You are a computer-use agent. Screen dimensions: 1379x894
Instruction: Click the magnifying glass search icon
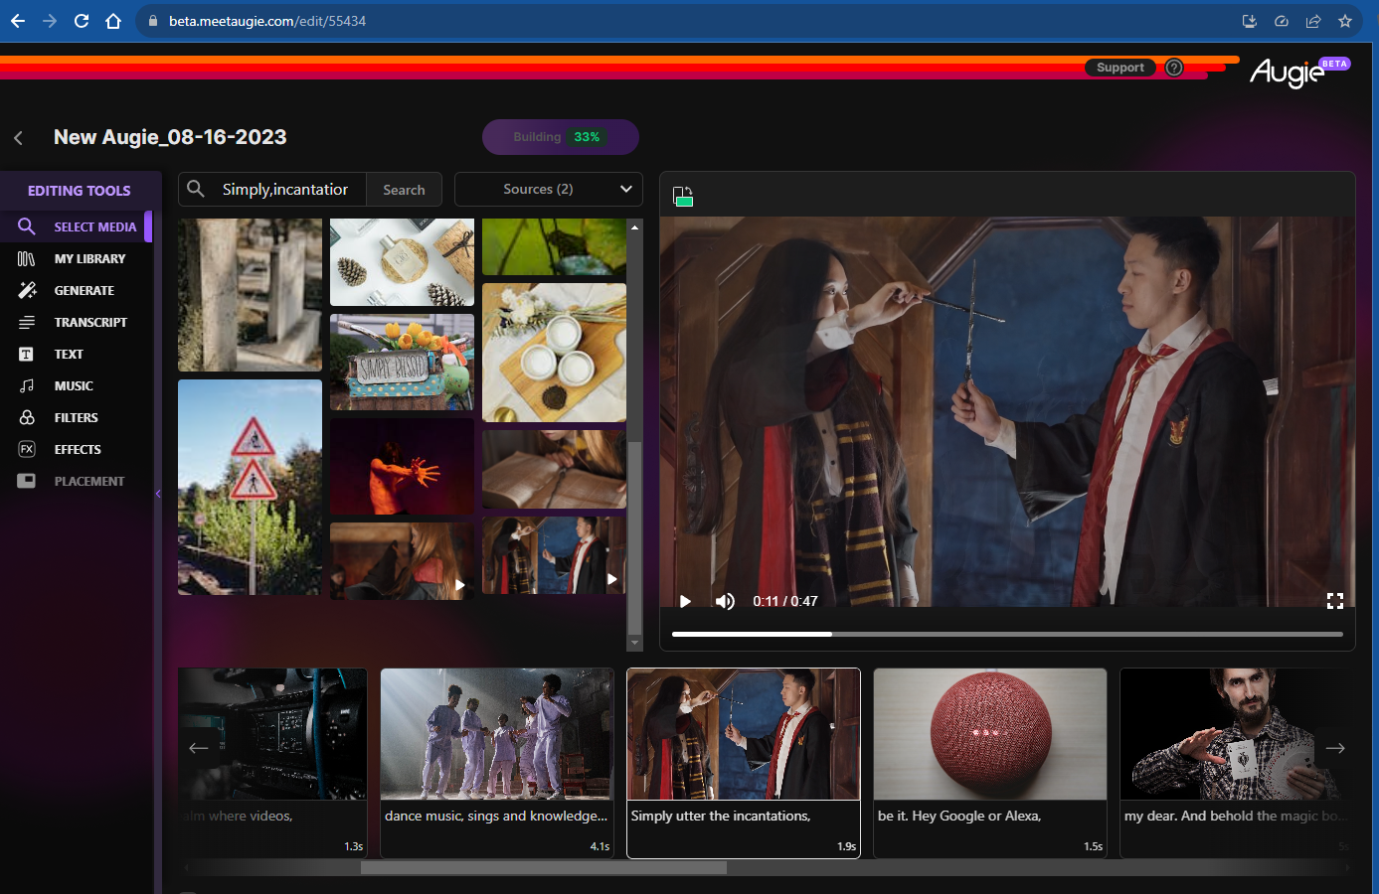196,189
